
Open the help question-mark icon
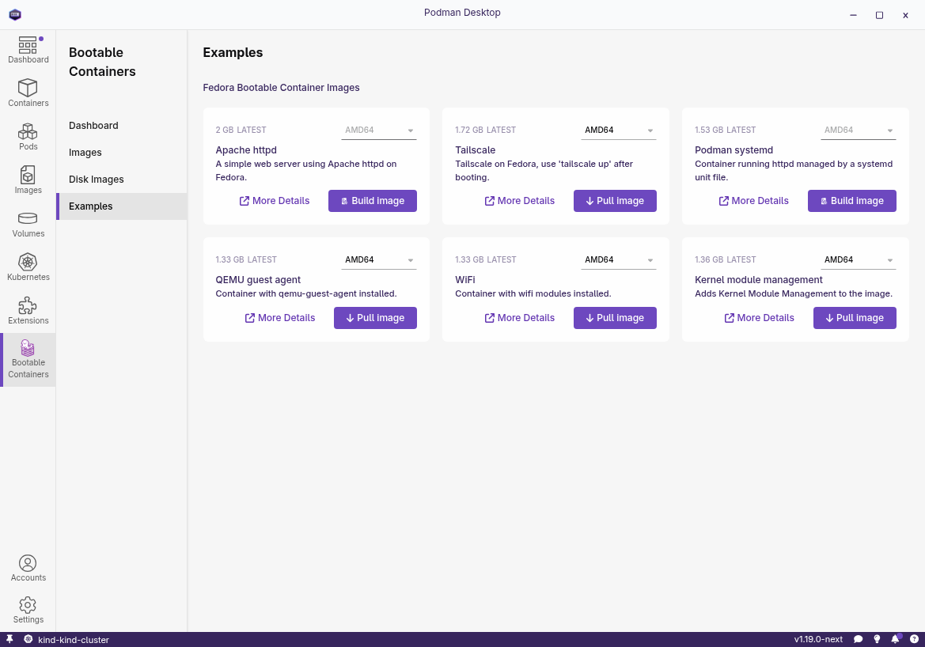(x=913, y=639)
